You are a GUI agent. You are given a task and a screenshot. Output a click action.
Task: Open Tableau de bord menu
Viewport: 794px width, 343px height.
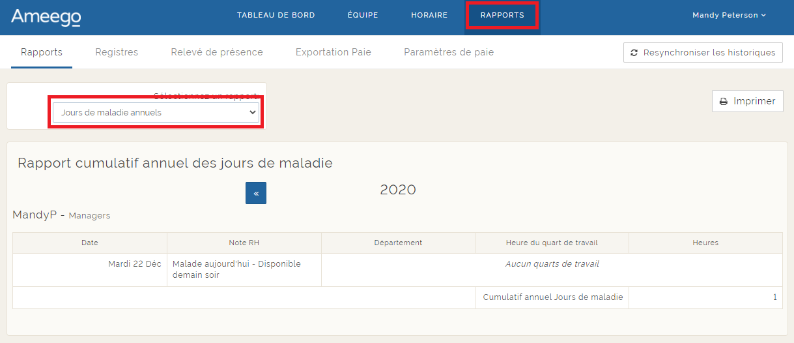(x=276, y=15)
